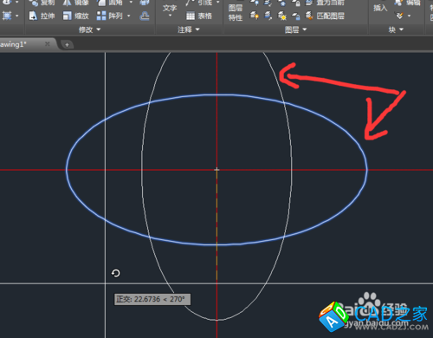Insert a table with the 表格 icon

point(199,16)
